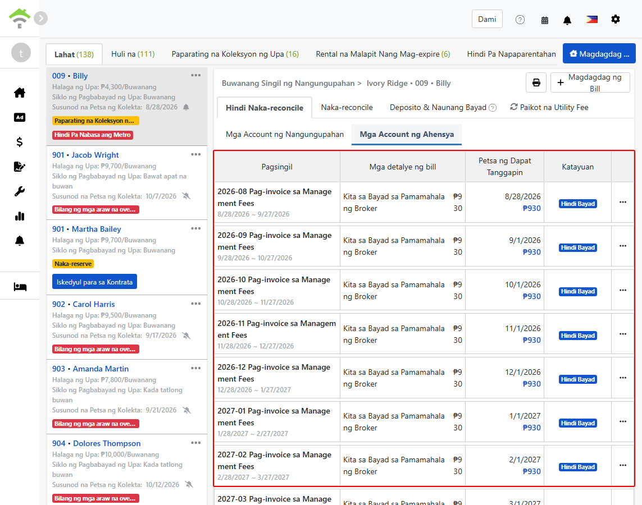Click the Hindi Pa Nabasa ang Metro tag

click(x=93, y=135)
